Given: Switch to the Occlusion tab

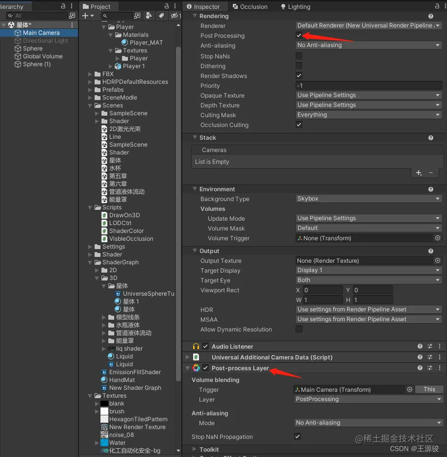Looking at the screenshot, I should point(250,6).
